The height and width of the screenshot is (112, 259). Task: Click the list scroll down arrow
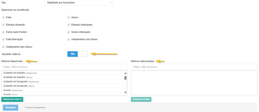(x=125, y=92)
